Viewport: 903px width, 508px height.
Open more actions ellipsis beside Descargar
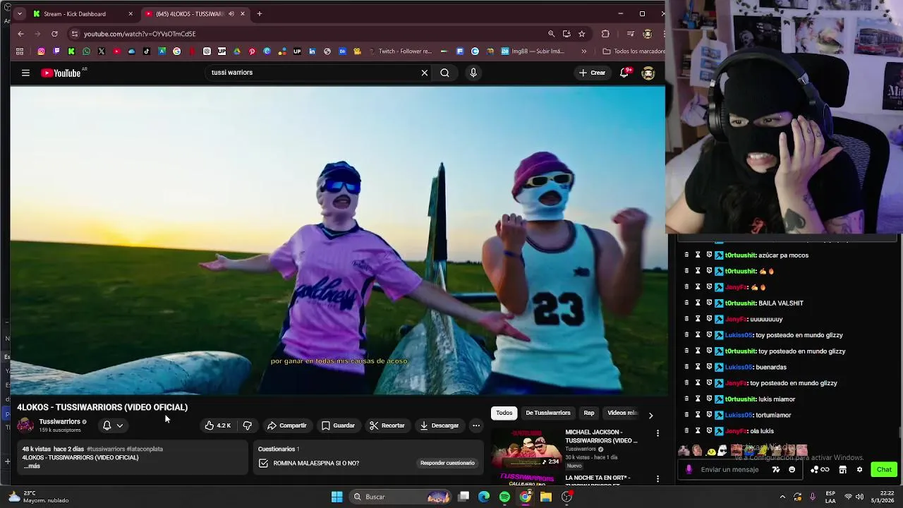click(476, 425)
